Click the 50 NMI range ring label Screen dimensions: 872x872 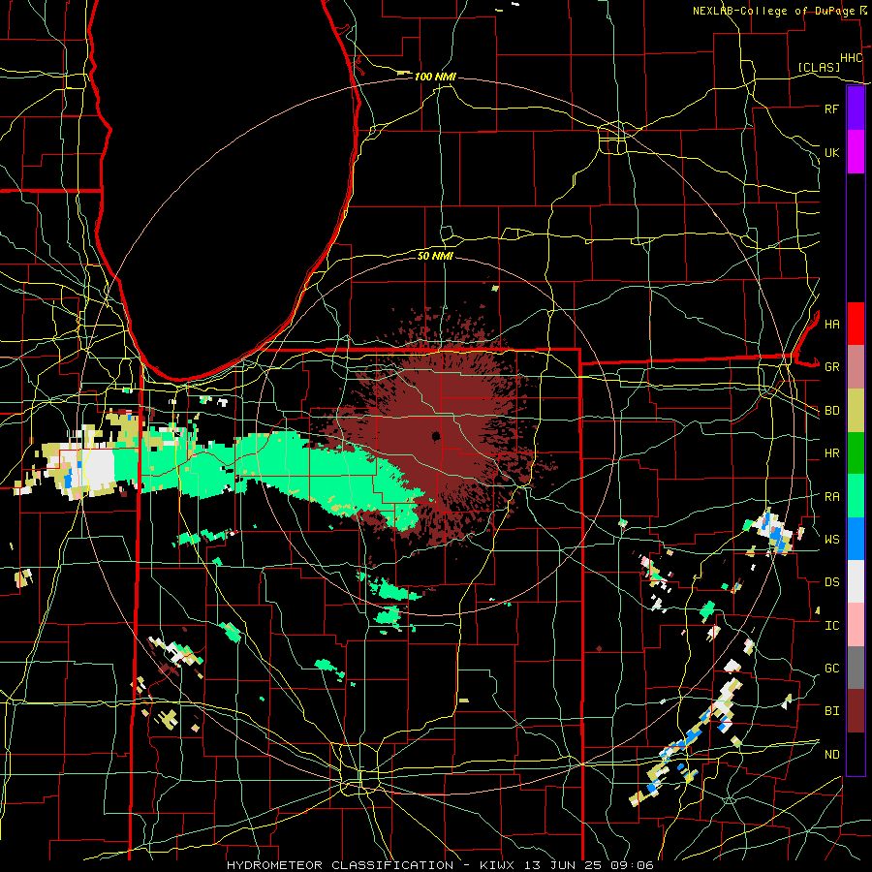click(435, 256)
